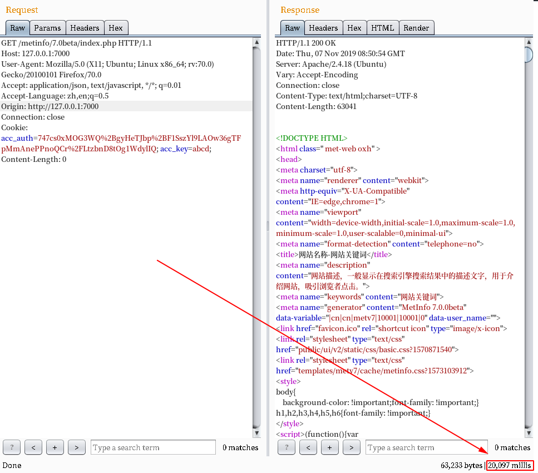Click the 20,097 millis timing indicator
The height and width of the screenshot is (473, 538).
coord(510,465)
